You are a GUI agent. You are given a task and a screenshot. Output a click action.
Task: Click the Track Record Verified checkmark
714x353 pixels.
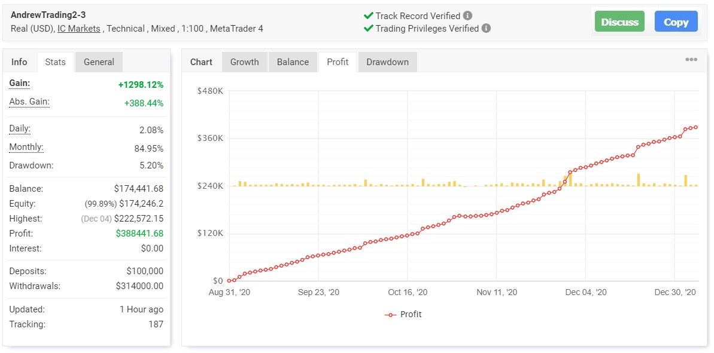[x=369, y=16]
